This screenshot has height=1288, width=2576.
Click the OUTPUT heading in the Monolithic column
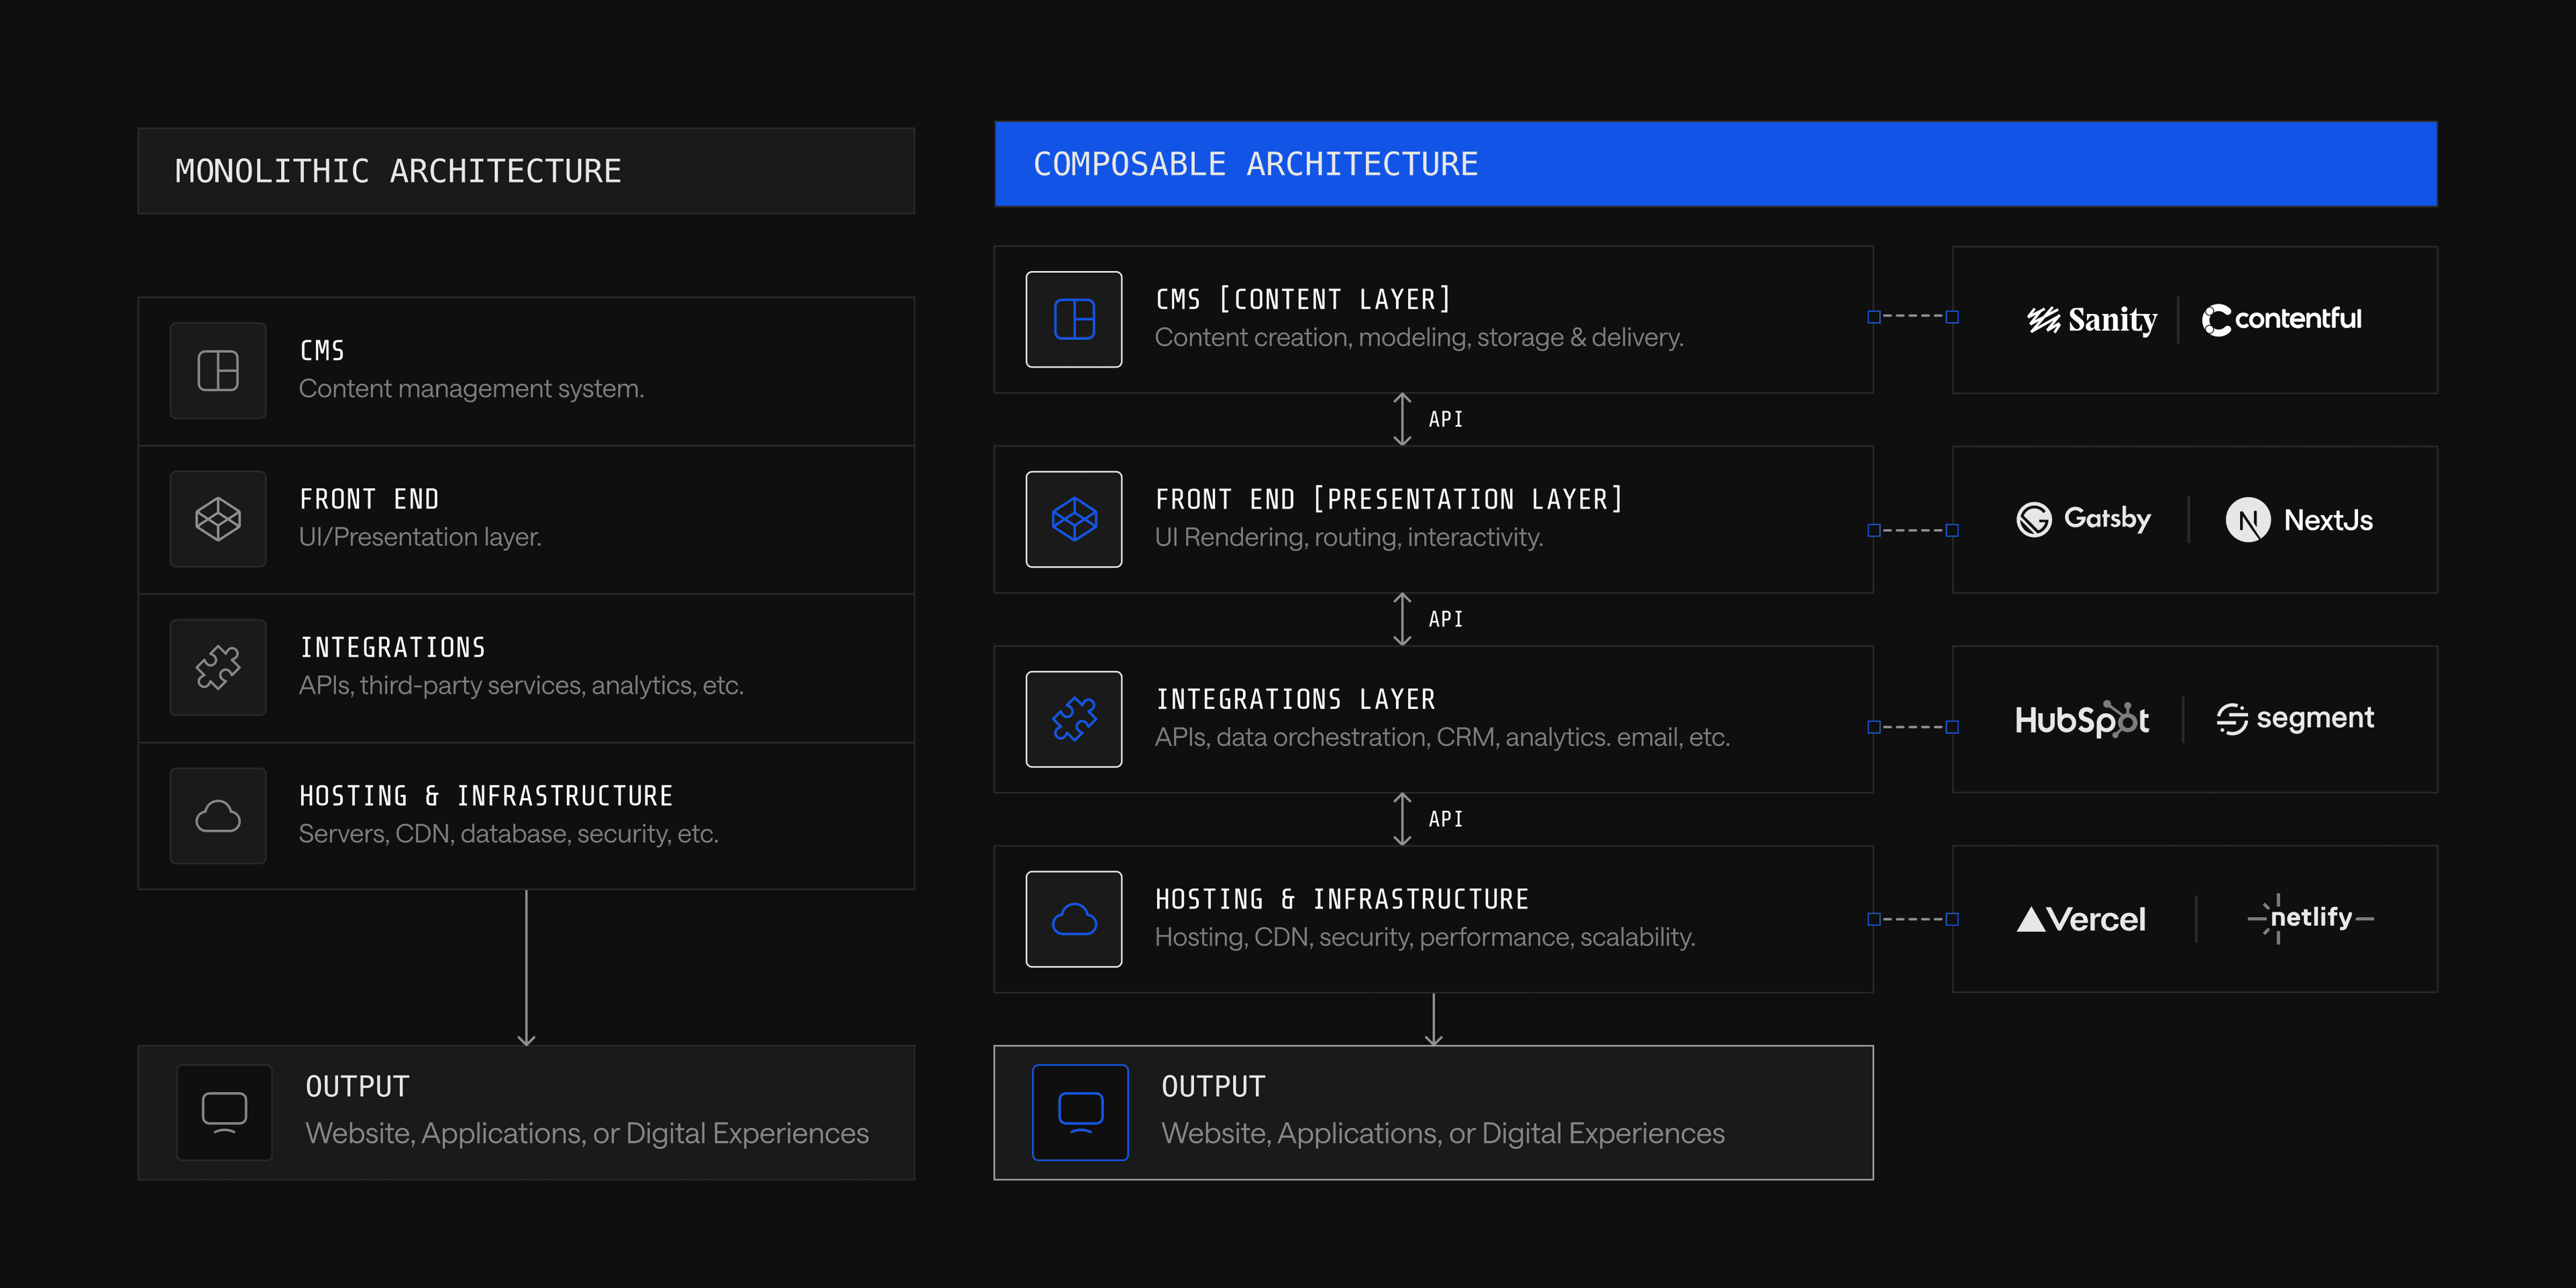pos(358,1087)
